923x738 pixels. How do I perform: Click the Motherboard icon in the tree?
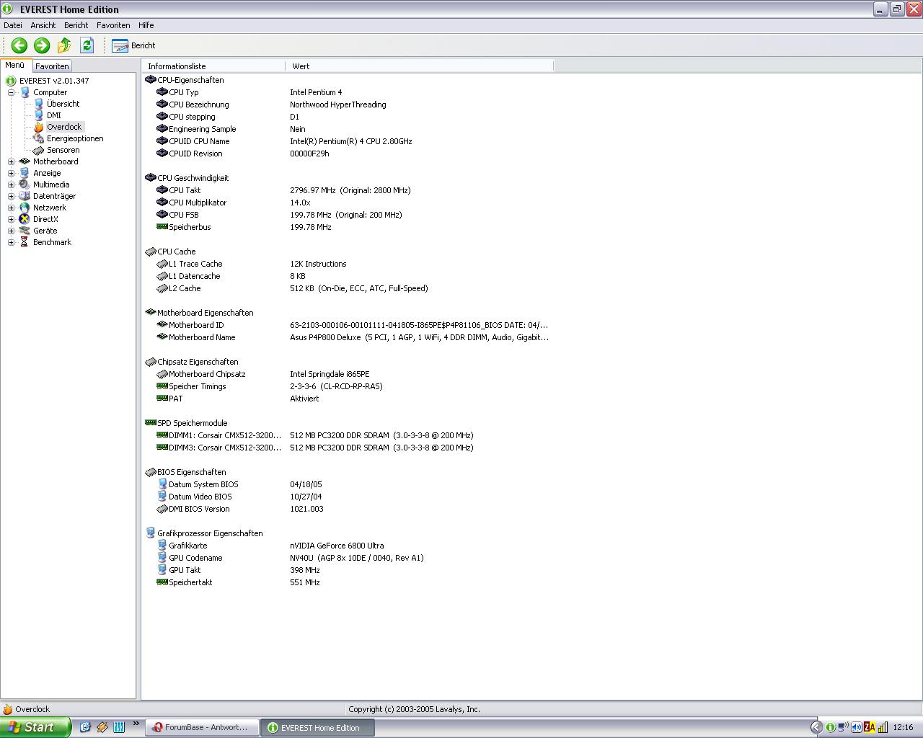tap(25, 161)
